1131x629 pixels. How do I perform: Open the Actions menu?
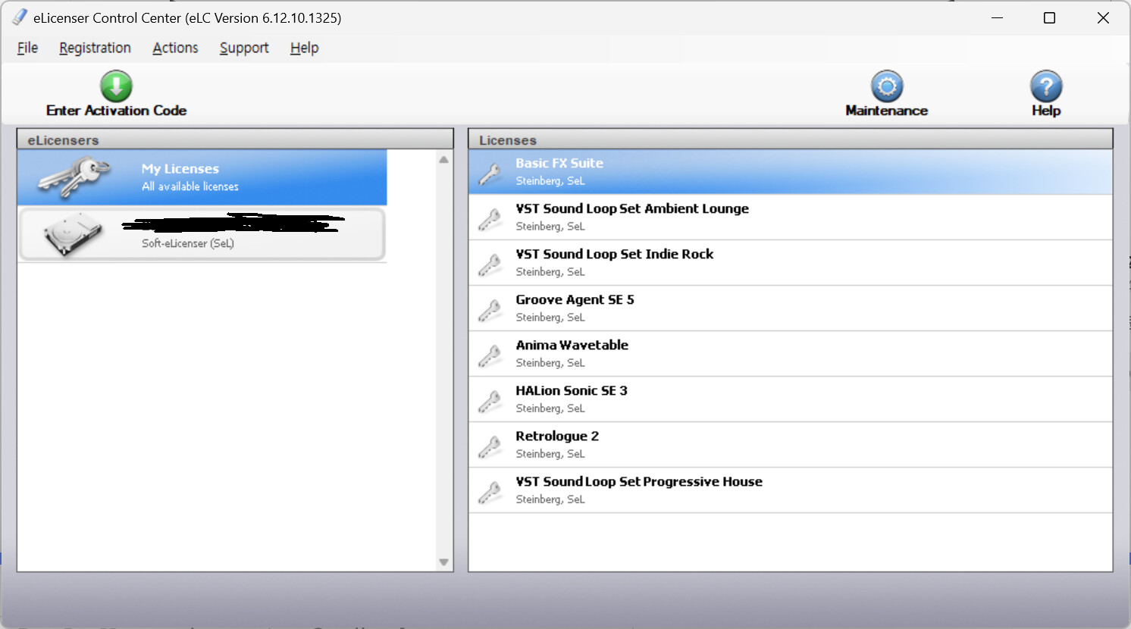[175, 48]
